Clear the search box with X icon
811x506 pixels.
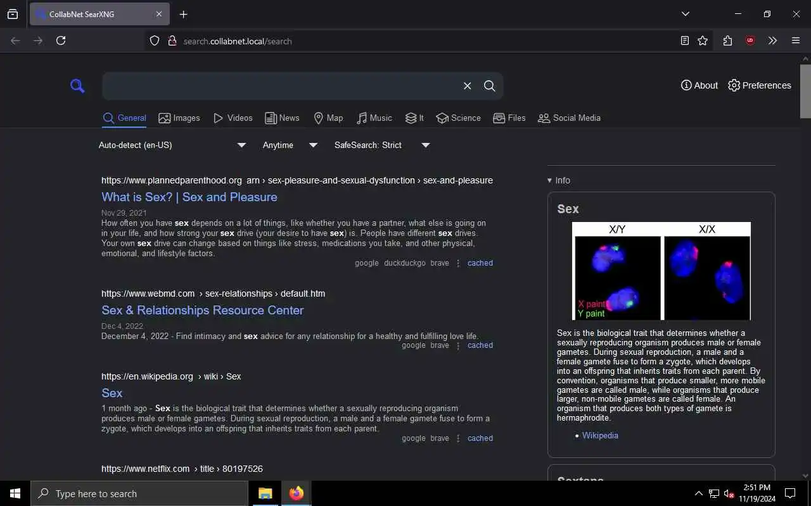click(x=467, y=86)
